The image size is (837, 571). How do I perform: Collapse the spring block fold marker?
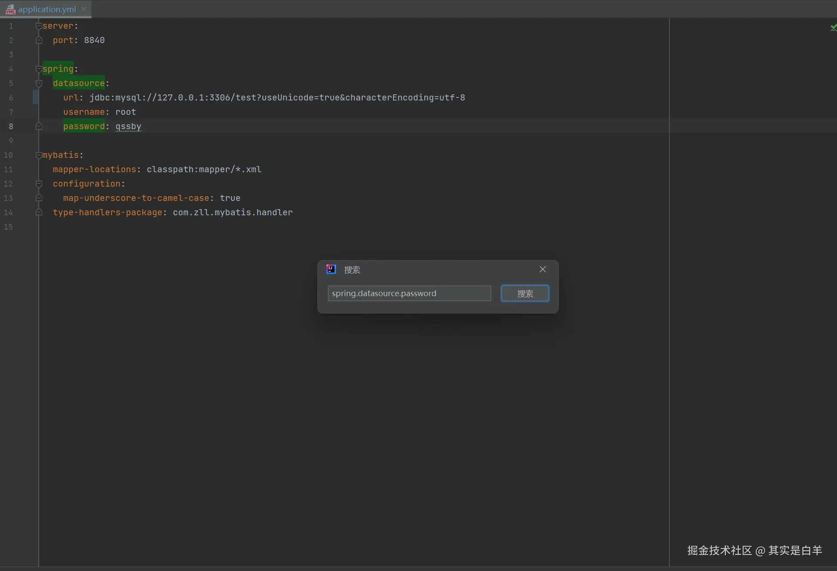39,69
